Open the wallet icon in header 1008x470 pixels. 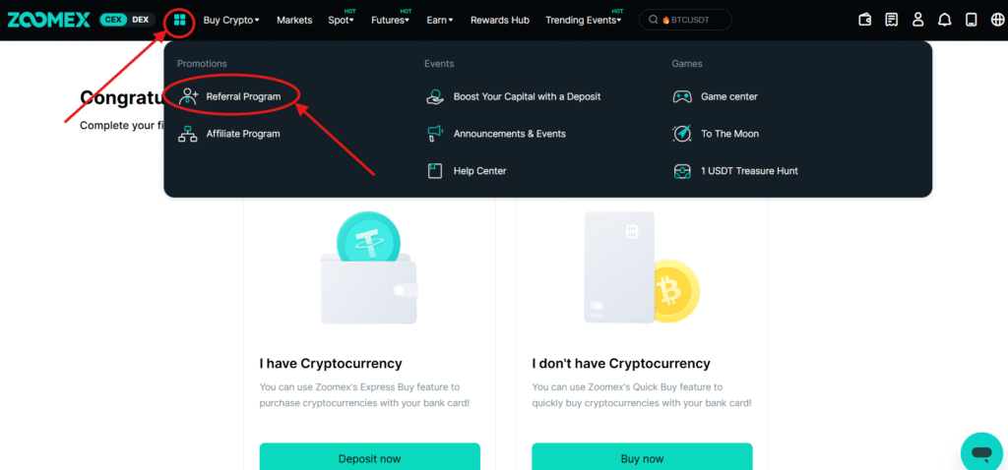[x=865, y=20]
